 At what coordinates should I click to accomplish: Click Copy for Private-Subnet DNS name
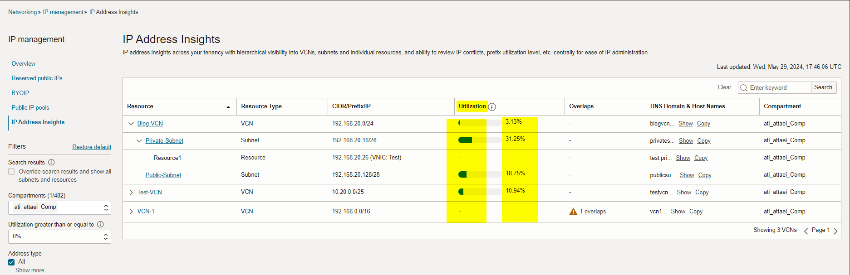[x=704, y=141]
